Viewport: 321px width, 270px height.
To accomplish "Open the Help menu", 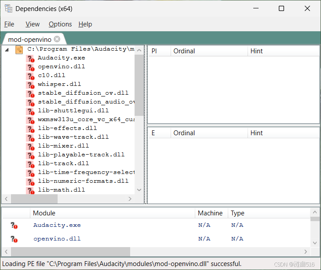I will (x=85, y=24).
